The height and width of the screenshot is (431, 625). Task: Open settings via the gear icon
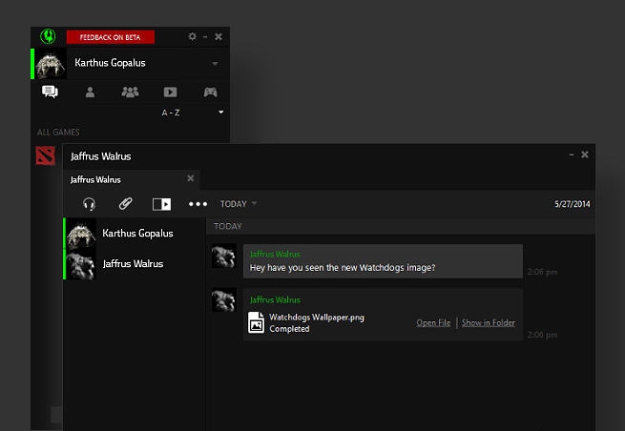(x=192, y=36)
